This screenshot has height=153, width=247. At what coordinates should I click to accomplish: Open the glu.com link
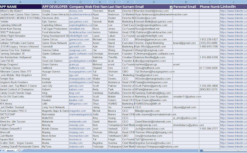(x=74, y=57)
